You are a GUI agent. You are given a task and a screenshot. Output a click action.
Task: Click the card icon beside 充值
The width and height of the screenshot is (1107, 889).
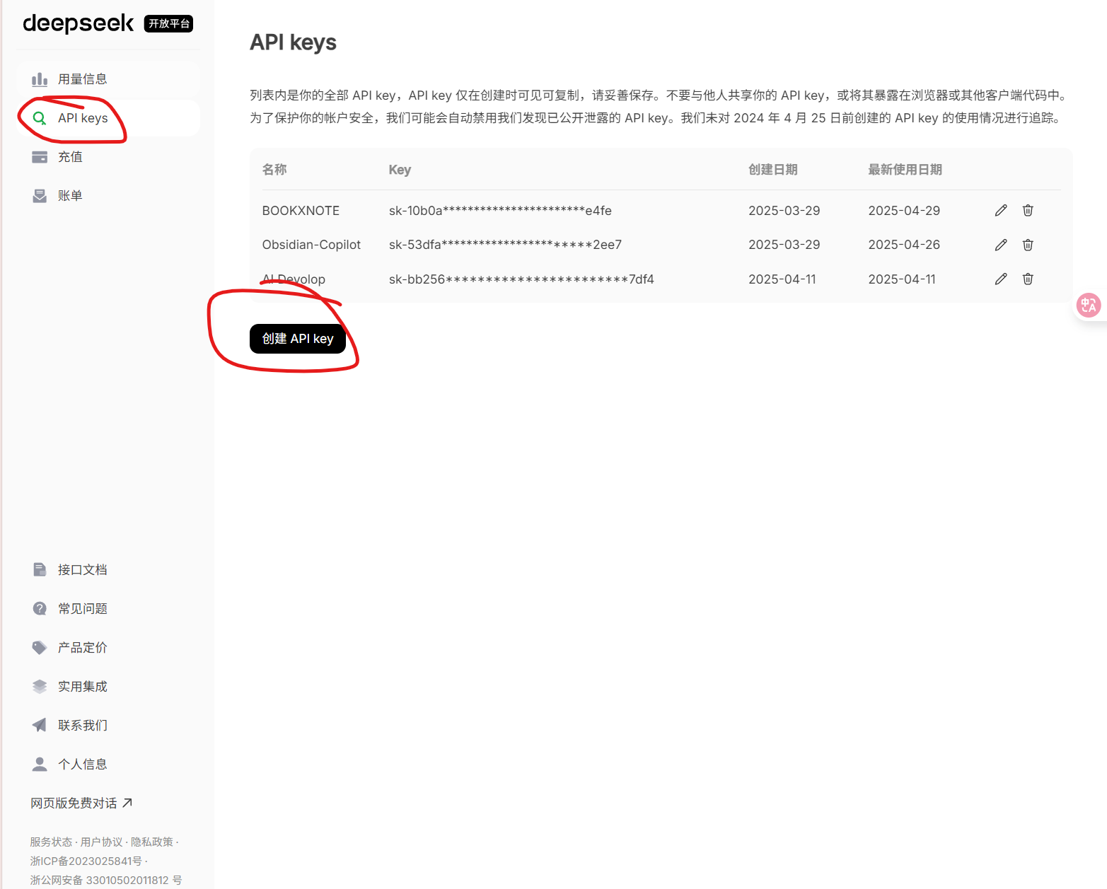click(x=40, y=157)
